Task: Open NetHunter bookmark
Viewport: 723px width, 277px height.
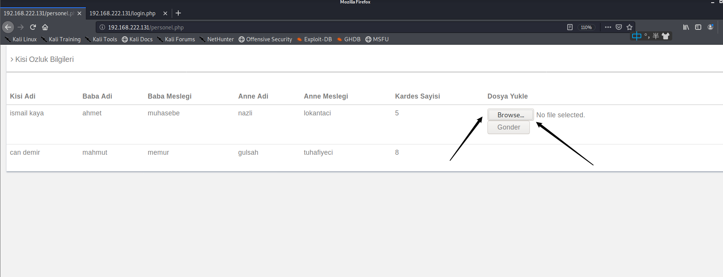Action: point(217,39)
